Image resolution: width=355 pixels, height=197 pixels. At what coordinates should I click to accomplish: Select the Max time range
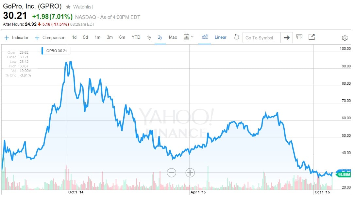coord(173,37)
